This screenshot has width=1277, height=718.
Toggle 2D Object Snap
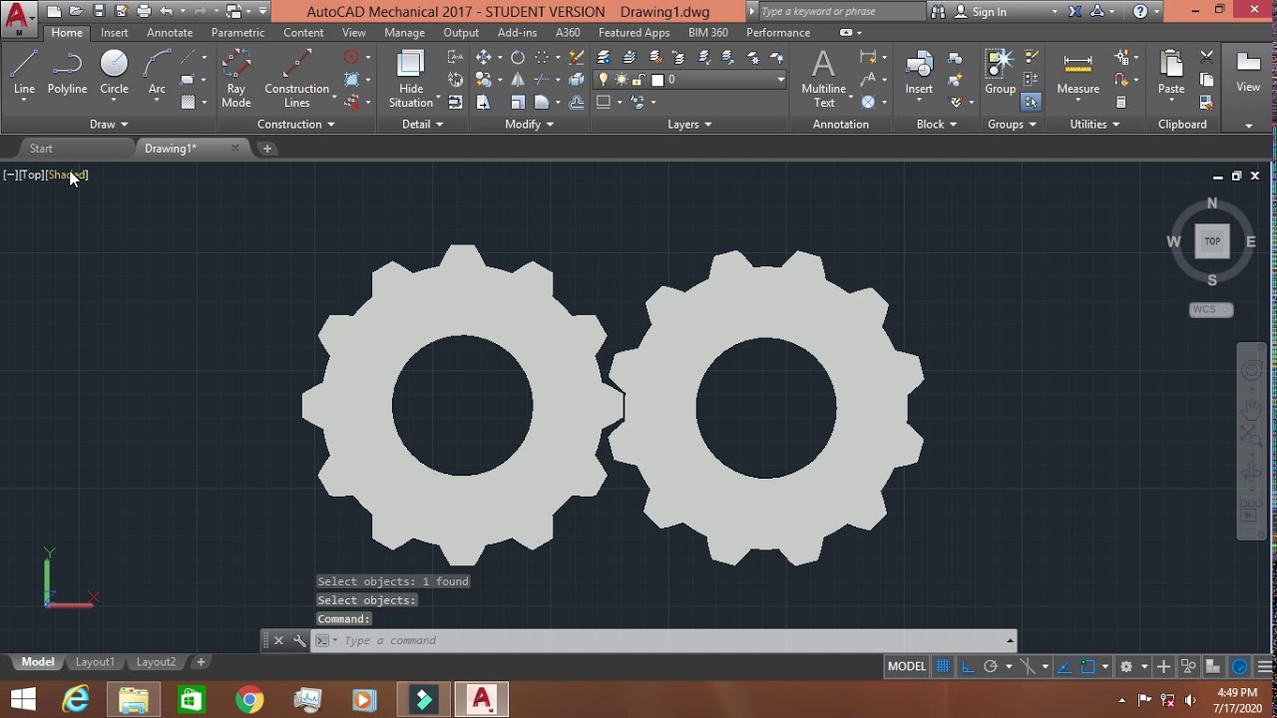(x=1088, y=666)
